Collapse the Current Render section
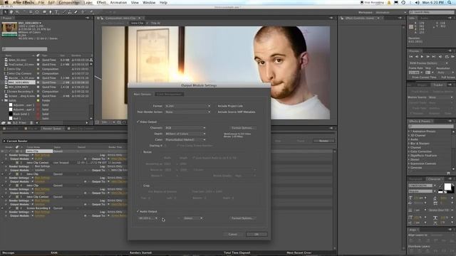456x256 pixels. pos(4,141)
